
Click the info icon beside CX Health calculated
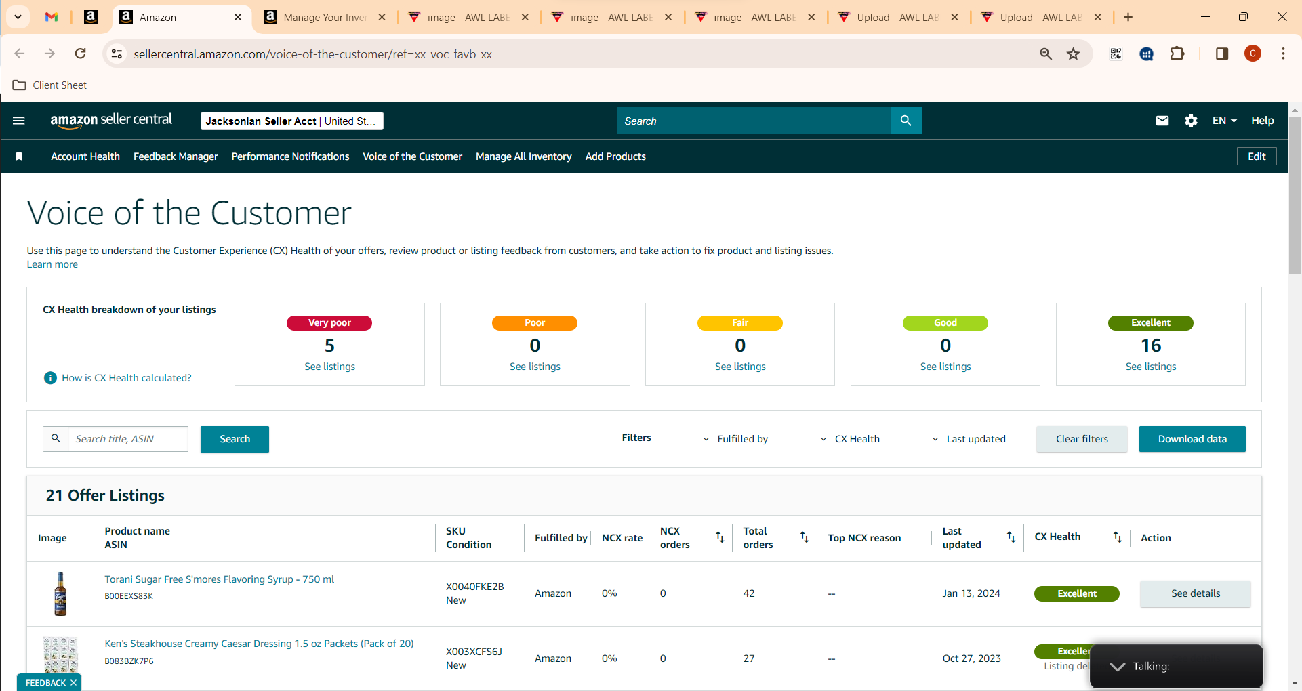pyautogui.click(x=50, y=378)
